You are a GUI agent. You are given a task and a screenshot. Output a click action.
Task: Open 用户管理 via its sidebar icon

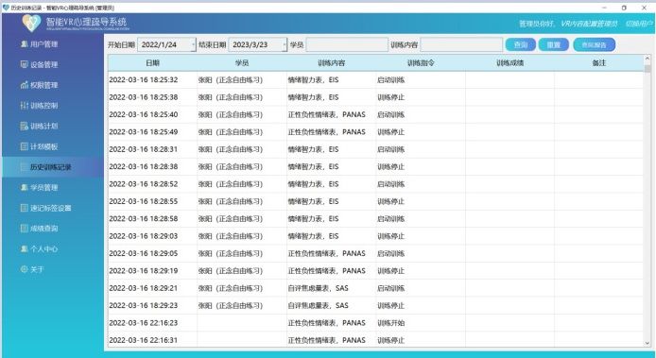point(25,43)
